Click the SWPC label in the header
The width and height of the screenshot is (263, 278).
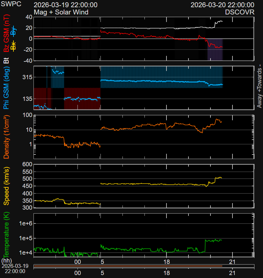coord(11,4)
